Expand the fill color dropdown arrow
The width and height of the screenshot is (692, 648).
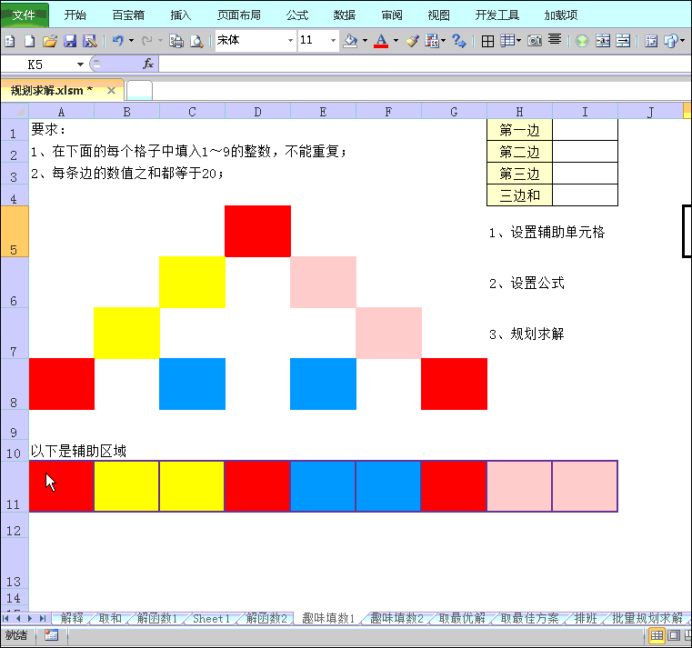tap(365, 41)
